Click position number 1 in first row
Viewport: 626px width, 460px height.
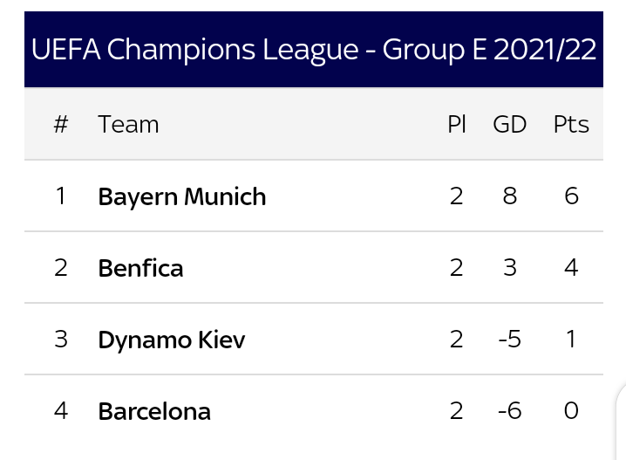tap(61, 196)
